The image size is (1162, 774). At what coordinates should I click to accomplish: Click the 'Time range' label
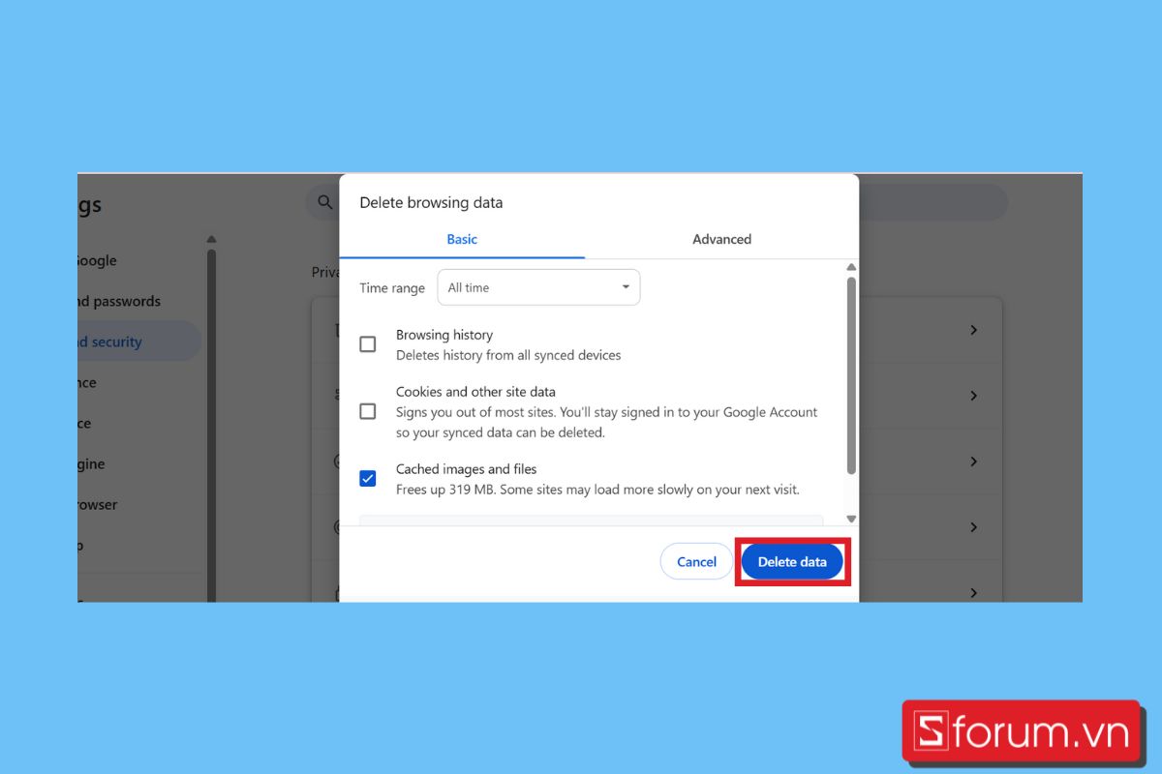click(x=392, y=288)
